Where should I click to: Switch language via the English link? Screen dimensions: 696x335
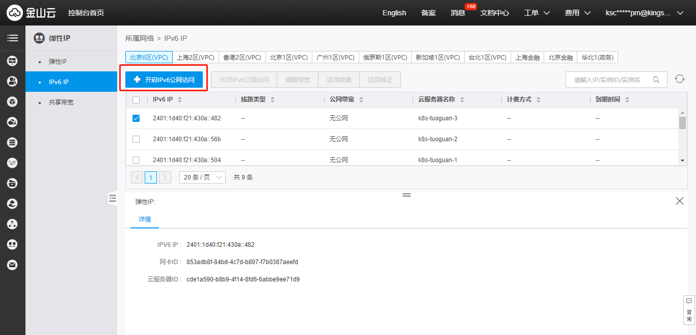click(394, 13)
